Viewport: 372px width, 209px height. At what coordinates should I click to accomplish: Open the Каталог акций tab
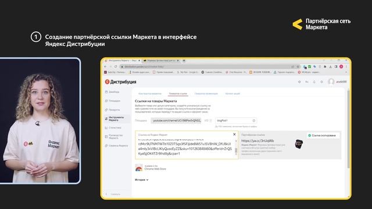pyautogui.click(x=233, y=93)
